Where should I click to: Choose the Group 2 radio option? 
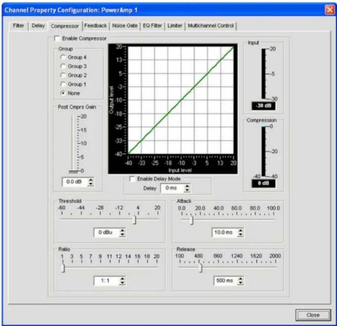coord(63,75)
